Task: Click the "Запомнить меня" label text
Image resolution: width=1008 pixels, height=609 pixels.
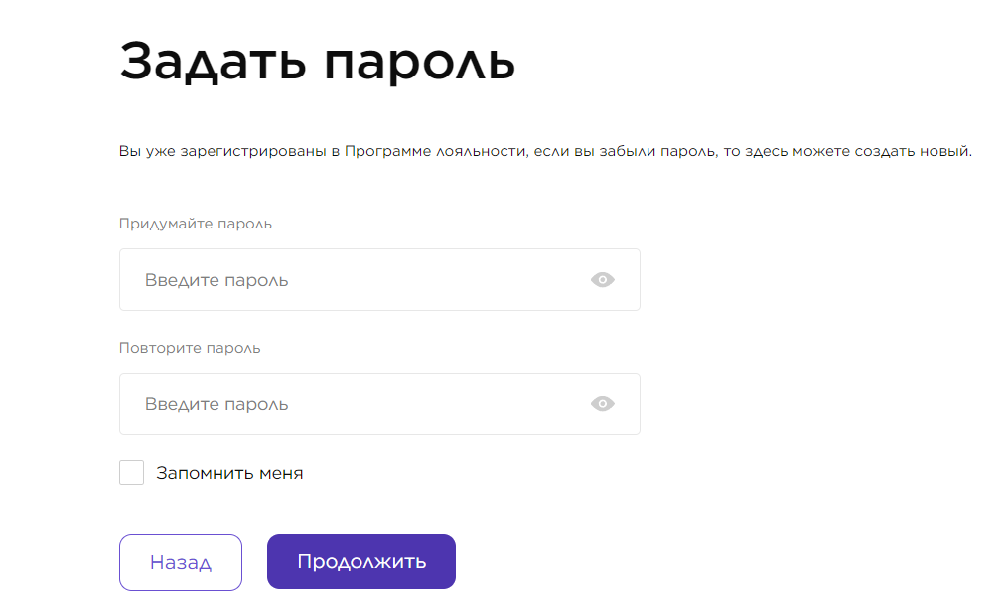Action: tap(229, 474)
